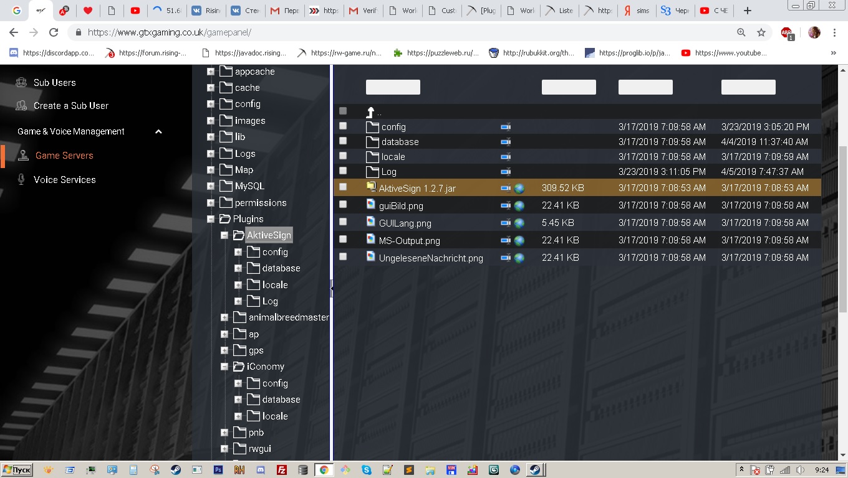Click the Sub Users icon in sidebar
Screen dimensions: 848x478
[x=22, y=83]
